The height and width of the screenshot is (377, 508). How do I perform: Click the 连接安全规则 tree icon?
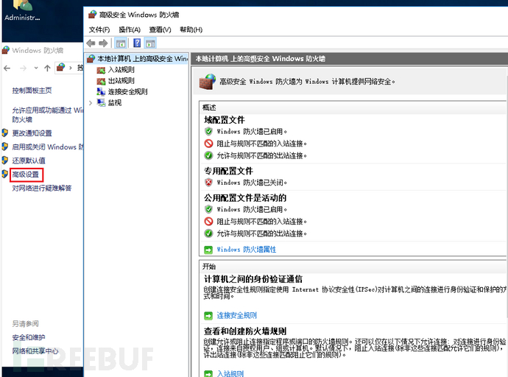(101, 91)
